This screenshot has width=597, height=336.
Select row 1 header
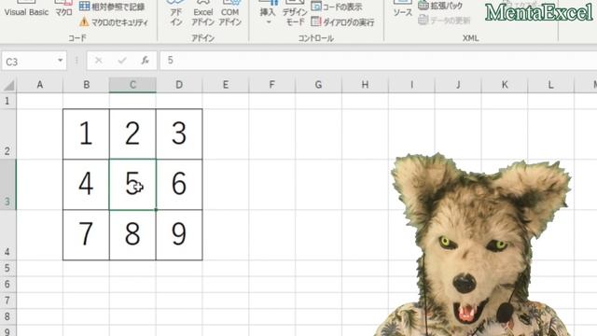8,101
